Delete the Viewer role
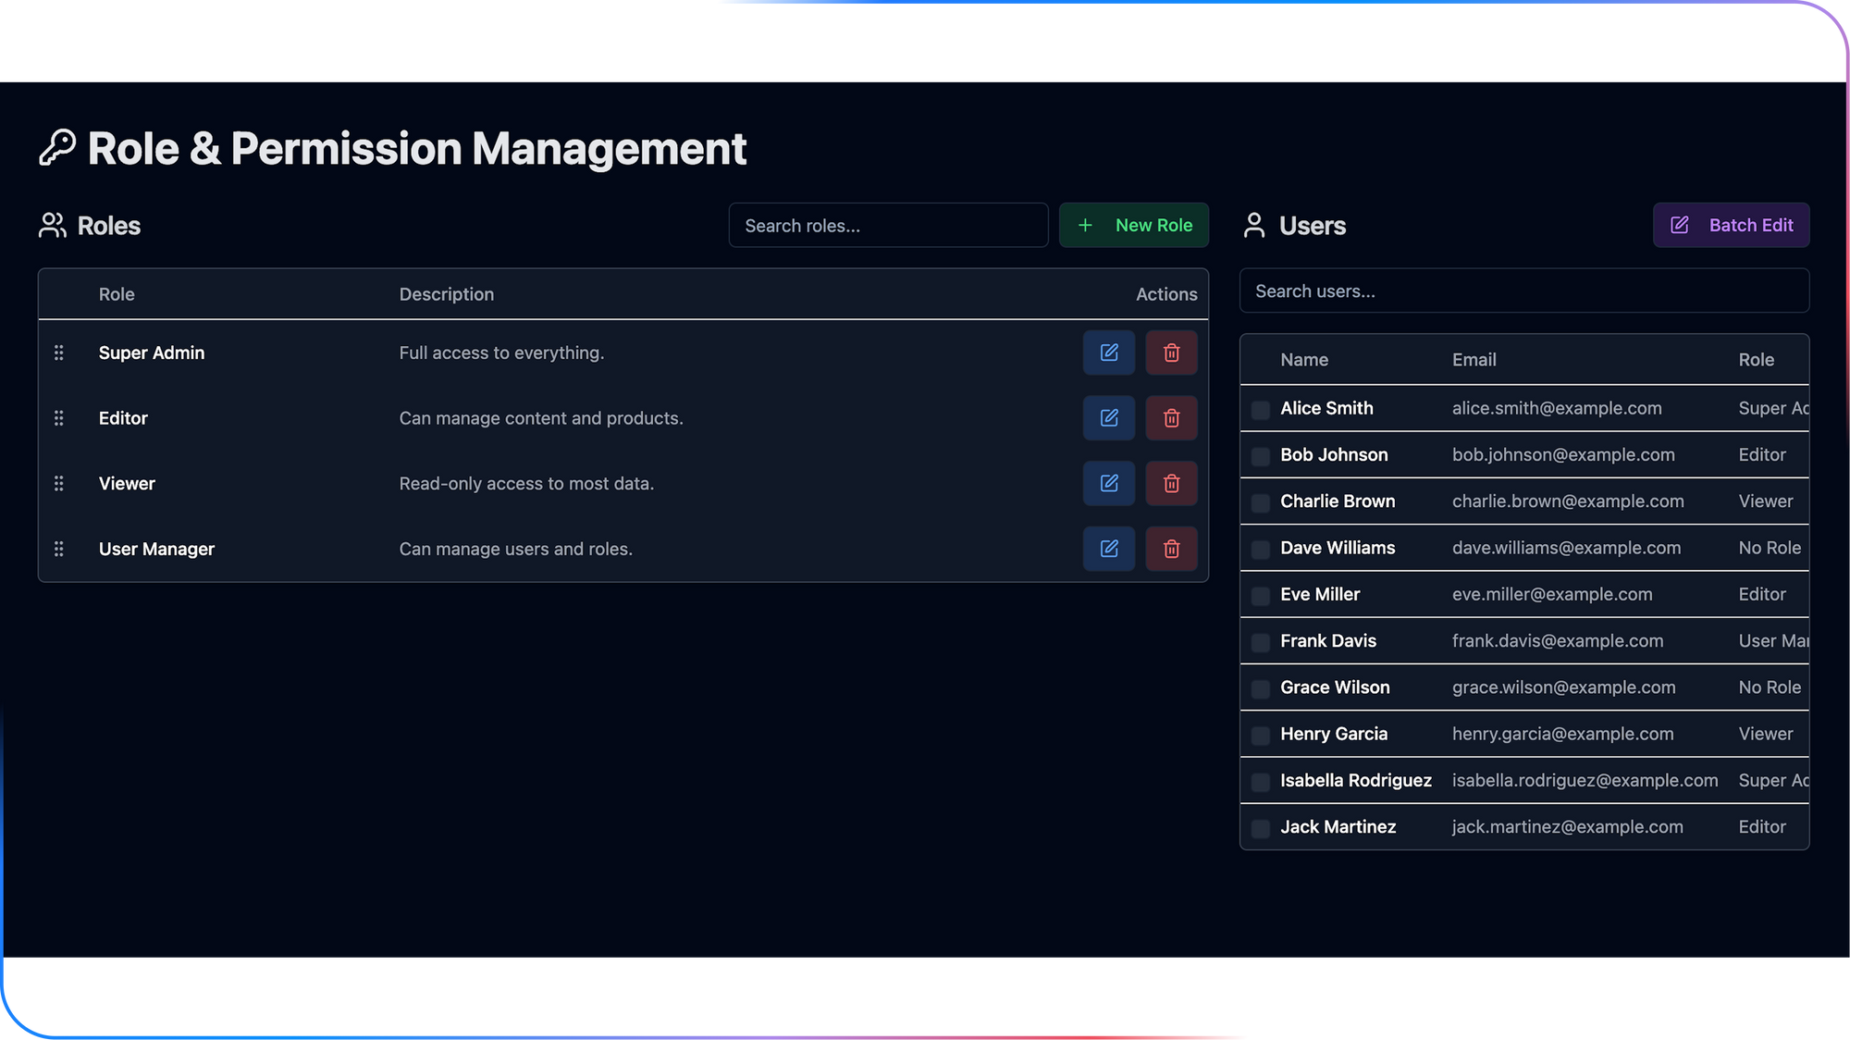This screenshot has width=1850, height=1040. (x=1171, y=484)
